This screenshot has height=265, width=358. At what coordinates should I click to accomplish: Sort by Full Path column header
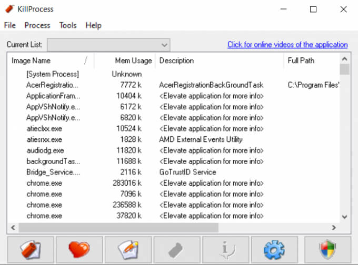(x=312, y=60)
